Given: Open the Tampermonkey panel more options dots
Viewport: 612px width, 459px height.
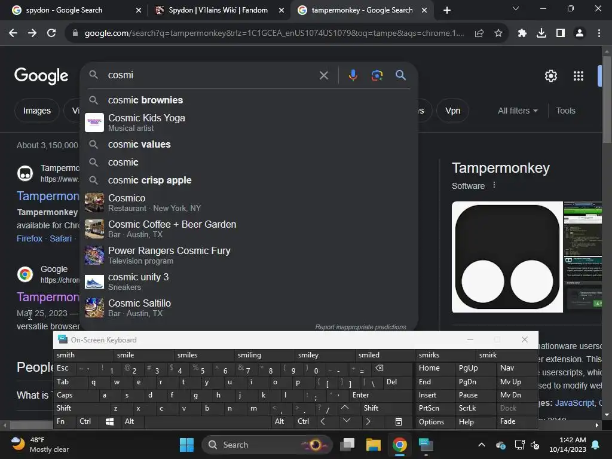Looking at the screenshot, I should click(494, 185).
